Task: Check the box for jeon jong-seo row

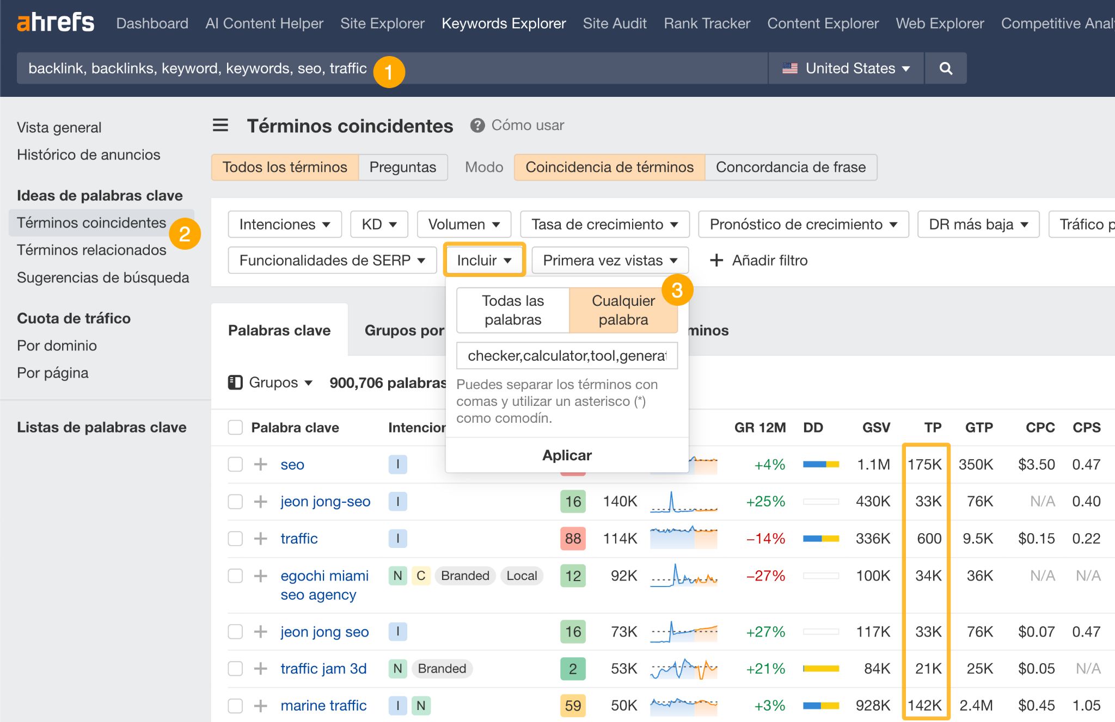Action: click(235, 501)
